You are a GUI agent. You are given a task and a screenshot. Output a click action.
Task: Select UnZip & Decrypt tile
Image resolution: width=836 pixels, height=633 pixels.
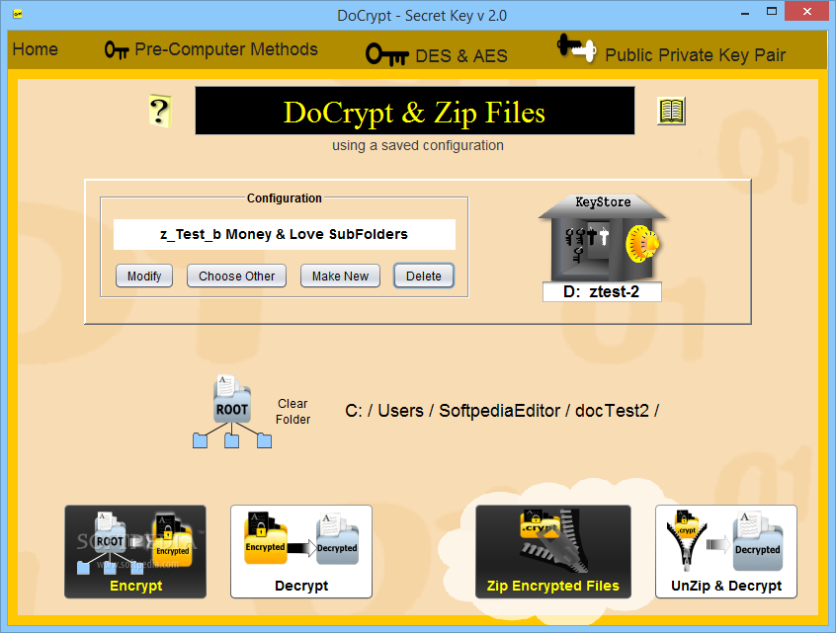726,552
